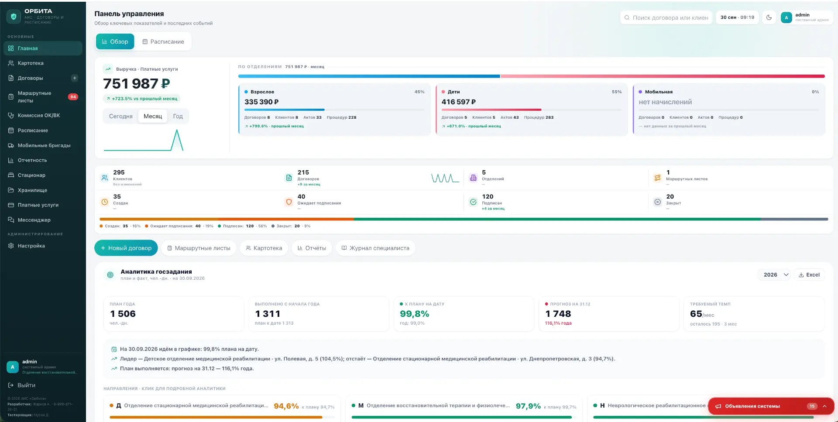The image size is (838, 422).
Task: Click the search field for договор
Action: pos(666,17)
